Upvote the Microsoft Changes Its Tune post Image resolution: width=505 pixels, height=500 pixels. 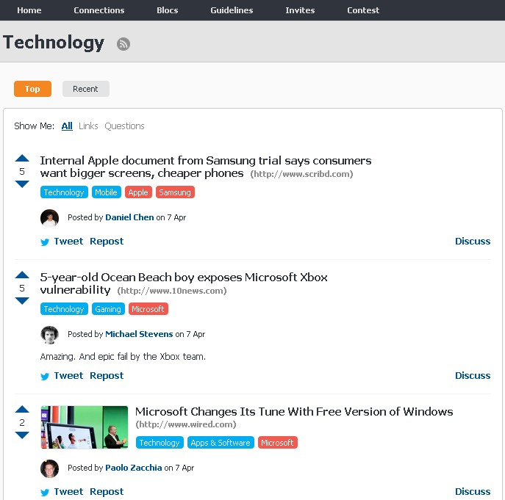(22, 410)
